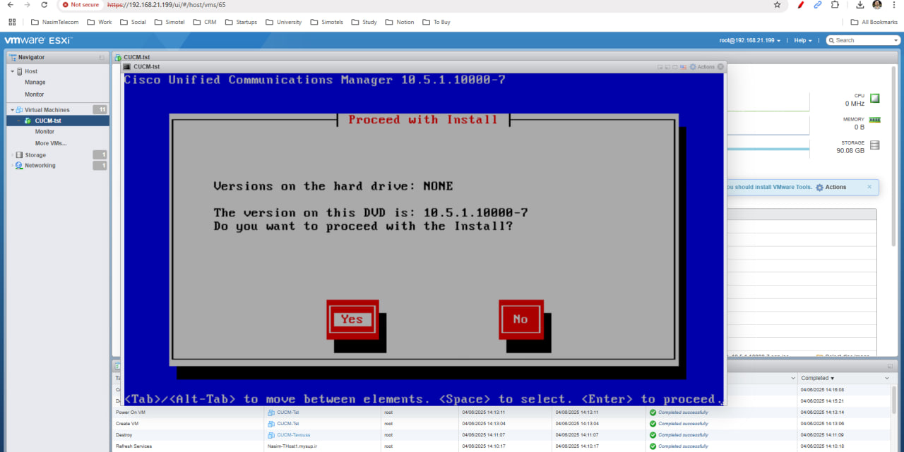The height and width of the screenshot is (452, 904).
Task: Click the memory module icon
Action: pyautogui.click(x=875, y=120)
